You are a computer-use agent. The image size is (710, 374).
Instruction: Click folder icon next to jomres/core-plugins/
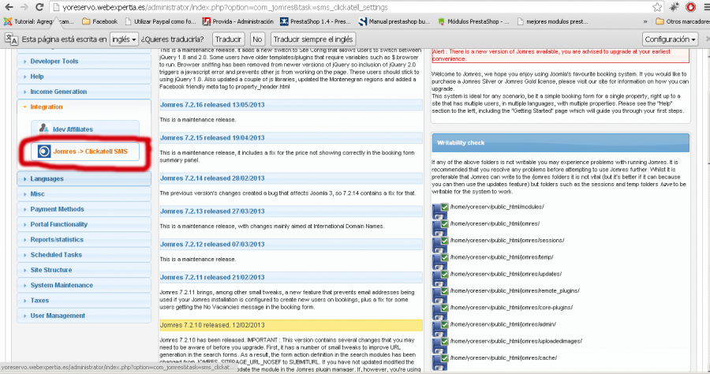pos(439,310)
